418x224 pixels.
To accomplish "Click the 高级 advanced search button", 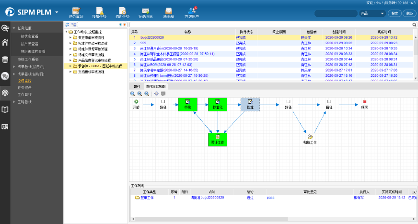I will (x=409, y=13).
